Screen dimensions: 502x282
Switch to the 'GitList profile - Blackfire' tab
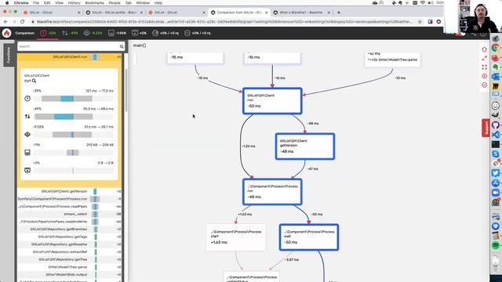coord(115,13)
